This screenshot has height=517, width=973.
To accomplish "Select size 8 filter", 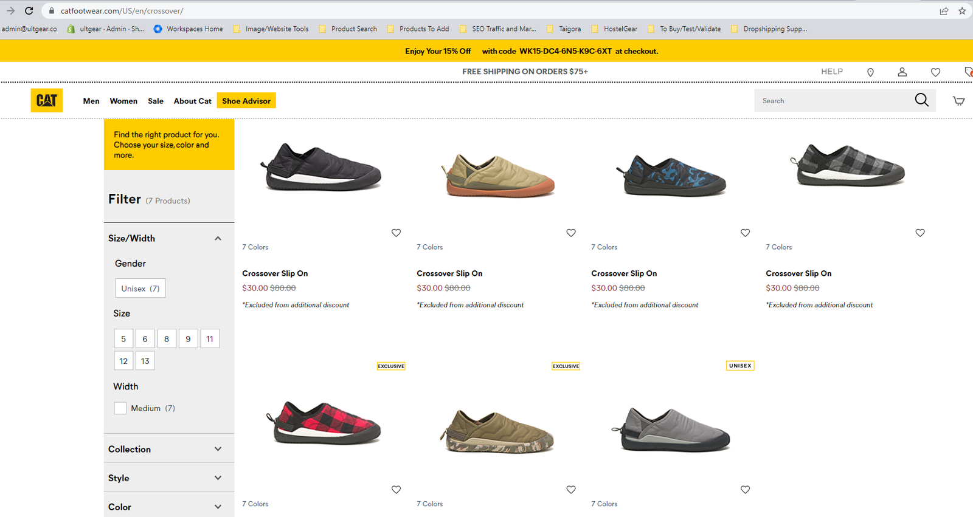I will click(x=167, y=339).
